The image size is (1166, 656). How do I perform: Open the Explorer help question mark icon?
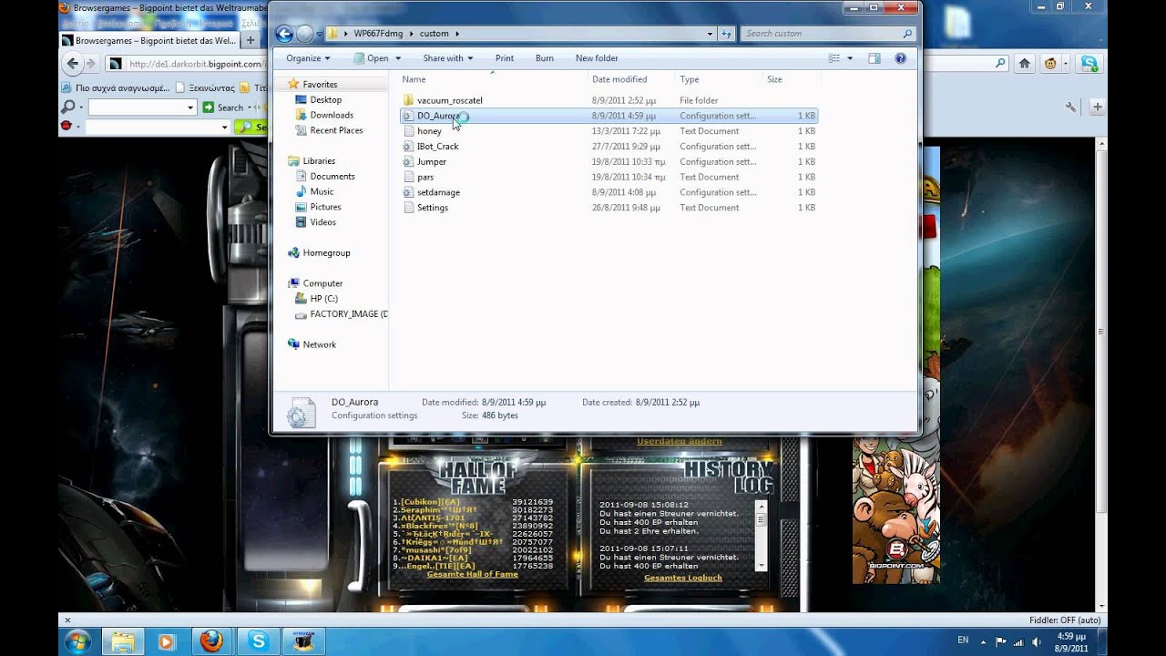click(900, 58)
